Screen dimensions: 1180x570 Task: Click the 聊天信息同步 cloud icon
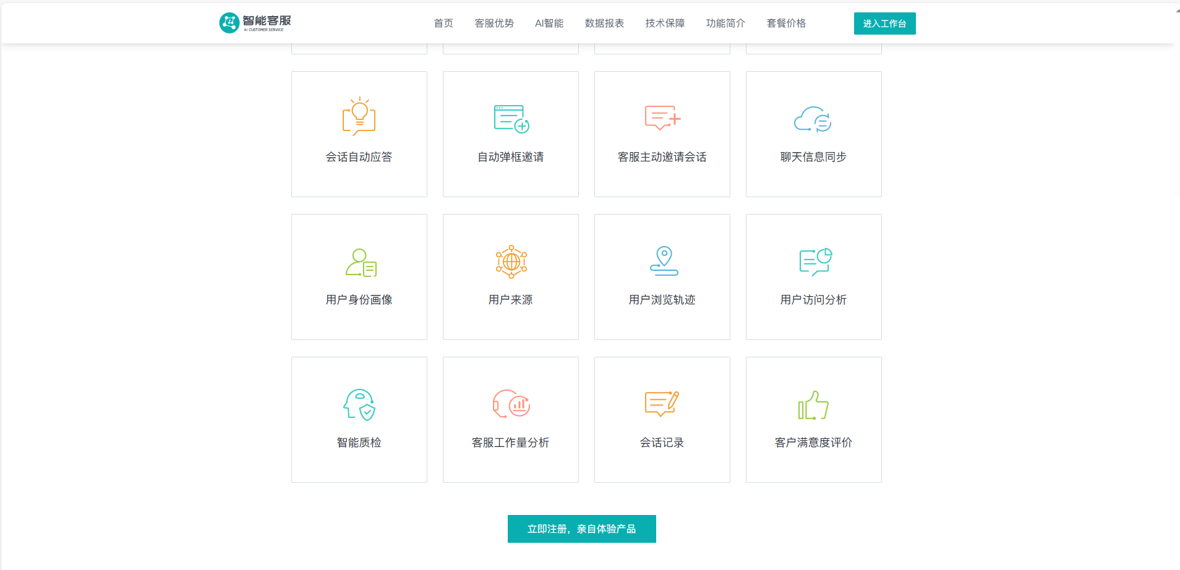coord(813,119)
